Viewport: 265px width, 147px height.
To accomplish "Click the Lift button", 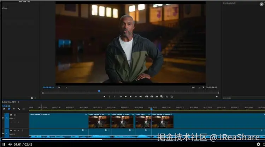I will 147,97.
